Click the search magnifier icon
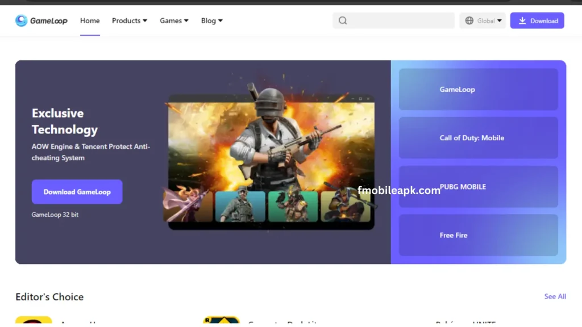 coord(343,21)
